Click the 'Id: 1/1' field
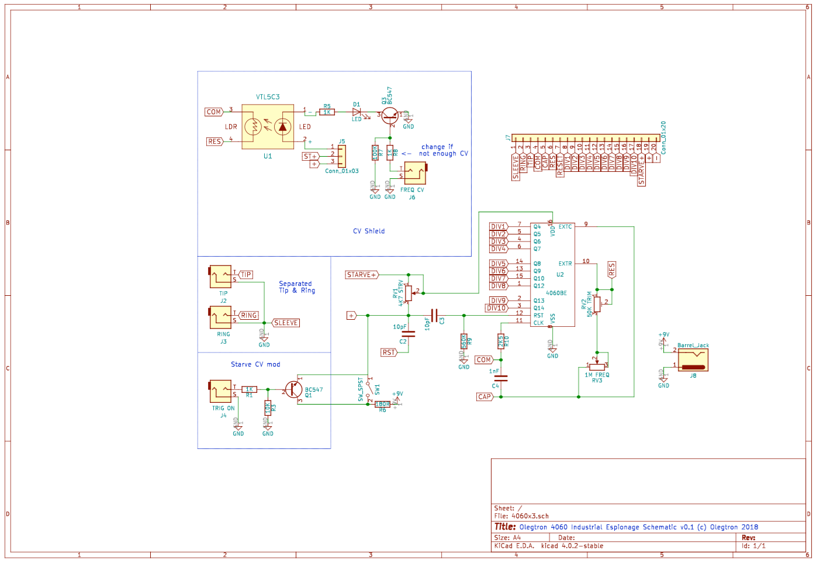Image resolution: width=817 pixels, height=563 pixels. 753,546
